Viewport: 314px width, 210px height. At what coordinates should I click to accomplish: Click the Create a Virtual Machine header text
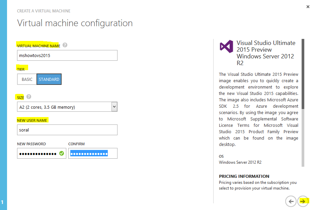point(44,11)
